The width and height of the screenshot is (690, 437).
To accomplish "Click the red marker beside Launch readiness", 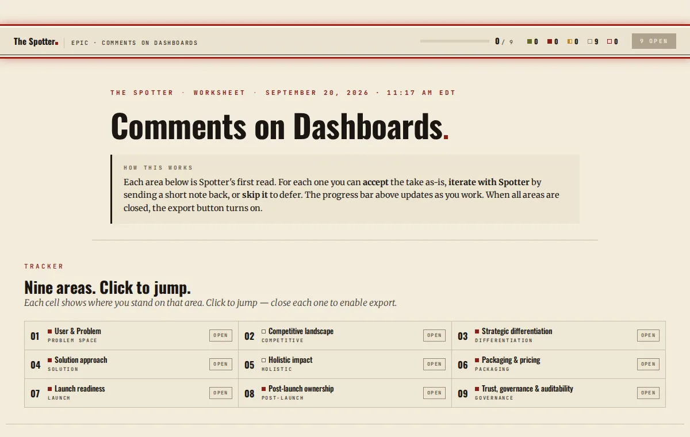I will point(50,389).
